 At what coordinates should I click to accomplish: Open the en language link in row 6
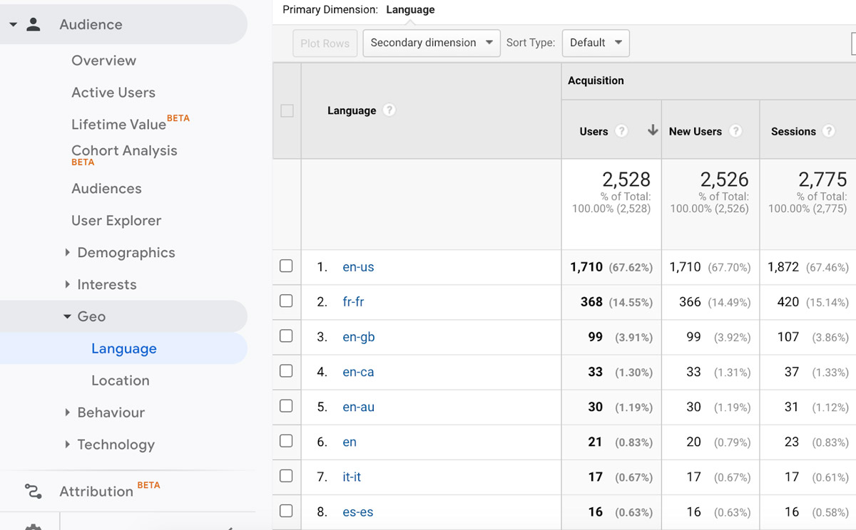tap(350, 442)
